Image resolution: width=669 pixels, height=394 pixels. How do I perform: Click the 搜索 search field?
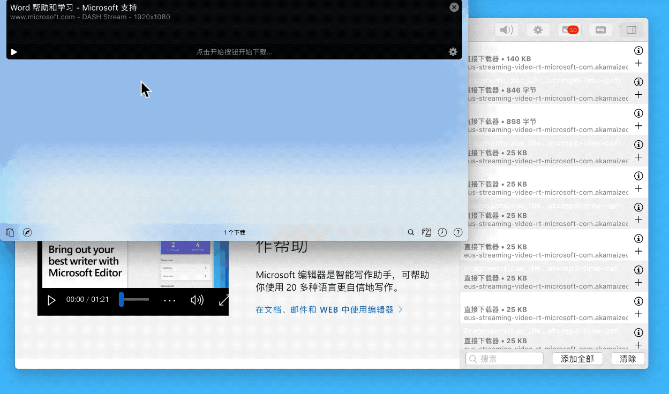pyautogui.click(x=505, y=359)
